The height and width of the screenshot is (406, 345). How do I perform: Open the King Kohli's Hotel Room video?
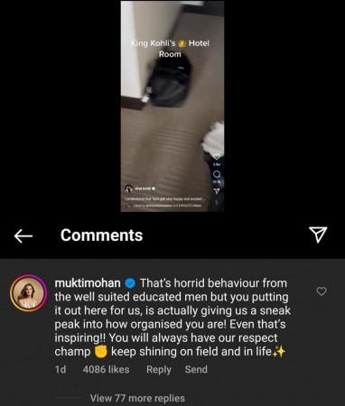point(172,106)
